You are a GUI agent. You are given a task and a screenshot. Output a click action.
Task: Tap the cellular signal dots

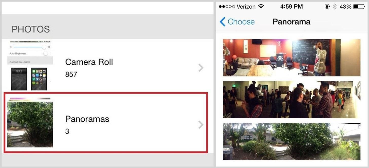227,7
